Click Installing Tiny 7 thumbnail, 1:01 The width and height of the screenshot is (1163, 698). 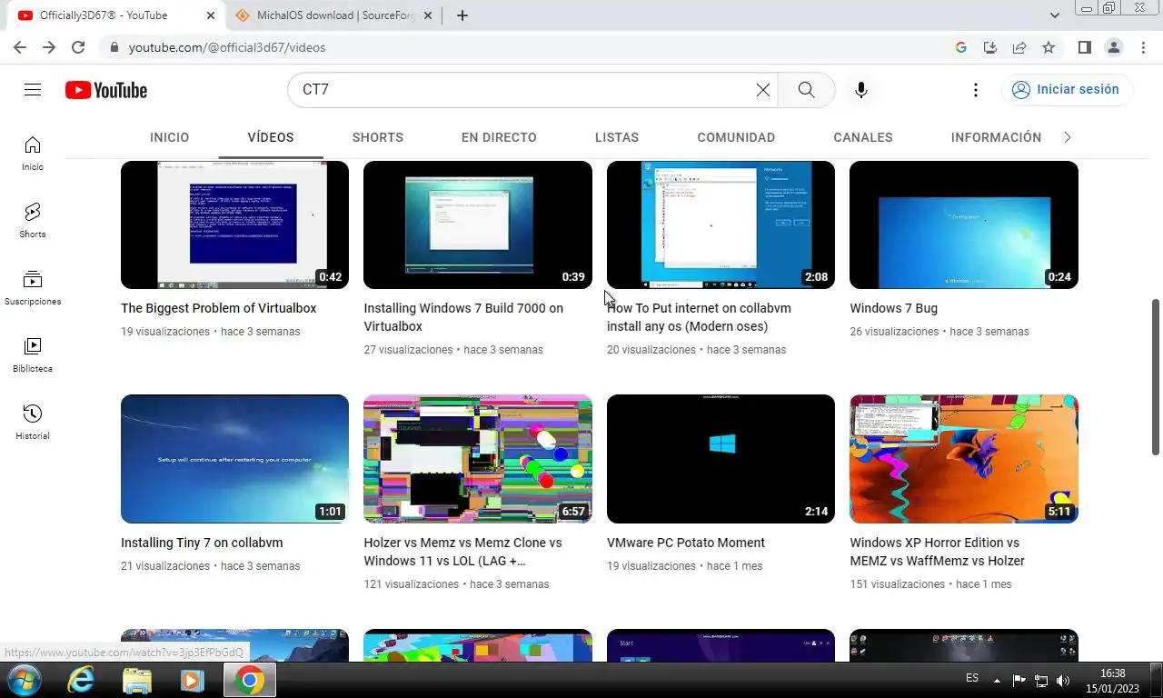coord(234,459)
